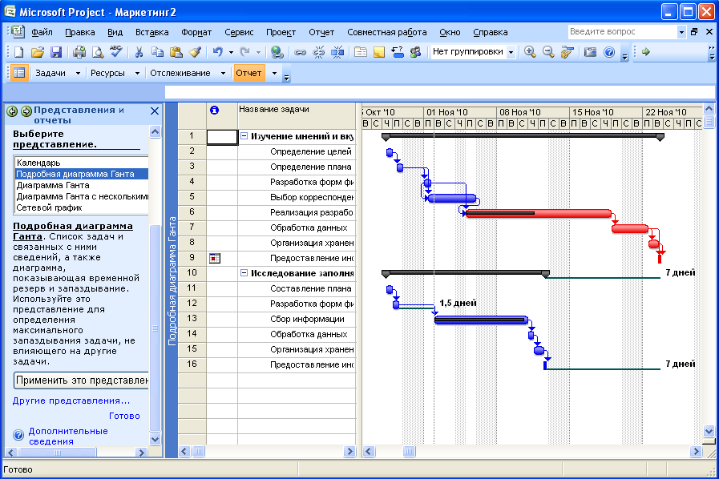
Task: Click the Gantt chart scroll down arrow
Action: point(709,431)
